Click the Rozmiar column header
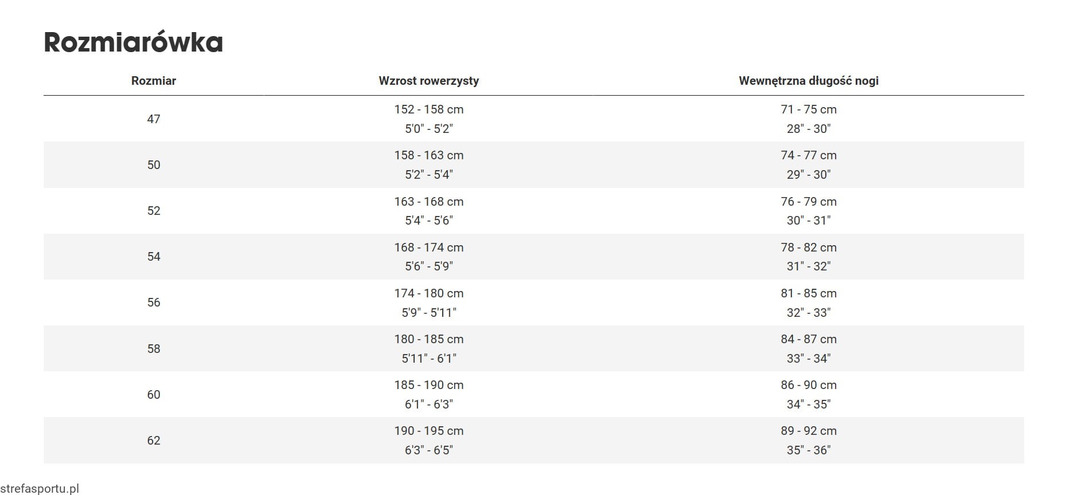 (154, 81)
